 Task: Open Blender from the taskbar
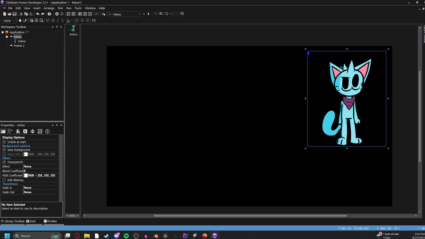point(155,236)
